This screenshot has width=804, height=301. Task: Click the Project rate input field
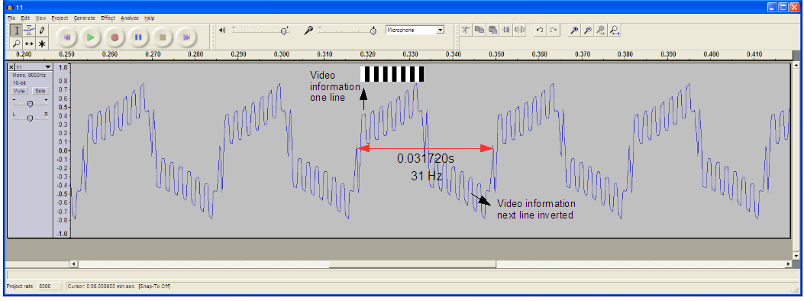(x=49, y=286)
